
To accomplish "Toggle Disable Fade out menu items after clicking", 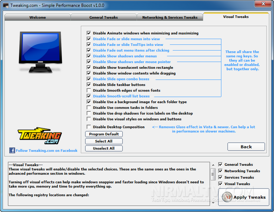I will 89,50.
